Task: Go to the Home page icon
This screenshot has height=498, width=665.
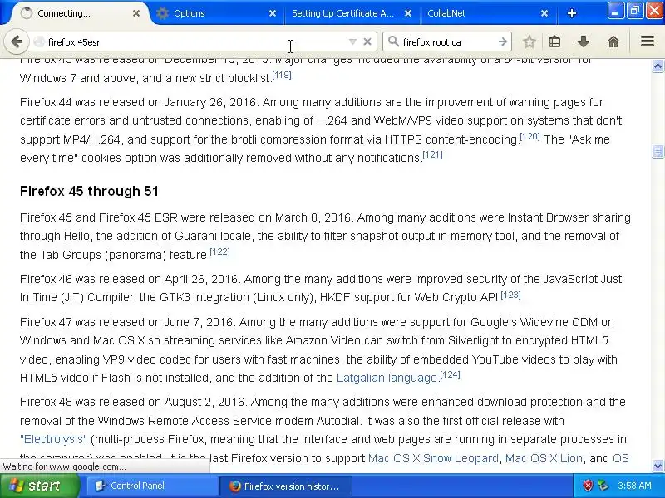Action: [613, 42]
